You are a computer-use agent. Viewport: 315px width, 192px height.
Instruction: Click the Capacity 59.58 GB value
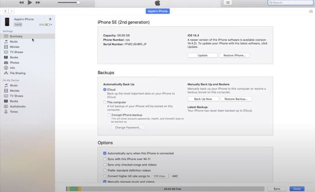click(123, 36)
